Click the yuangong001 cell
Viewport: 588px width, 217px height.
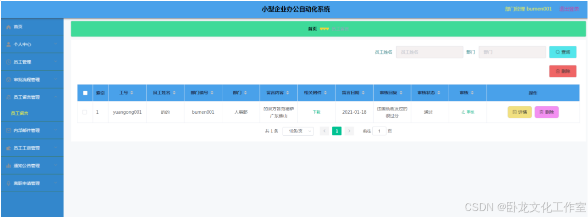[127, 112]
